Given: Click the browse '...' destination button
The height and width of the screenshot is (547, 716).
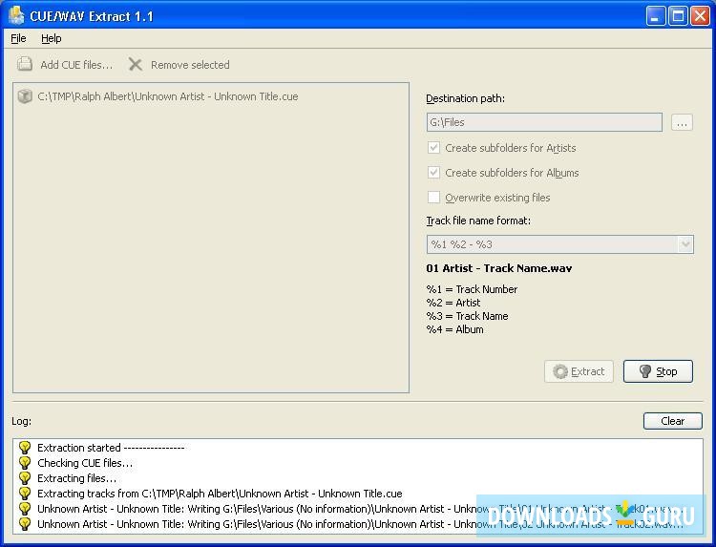Looking at the screenshot, I should pos(682,122).
